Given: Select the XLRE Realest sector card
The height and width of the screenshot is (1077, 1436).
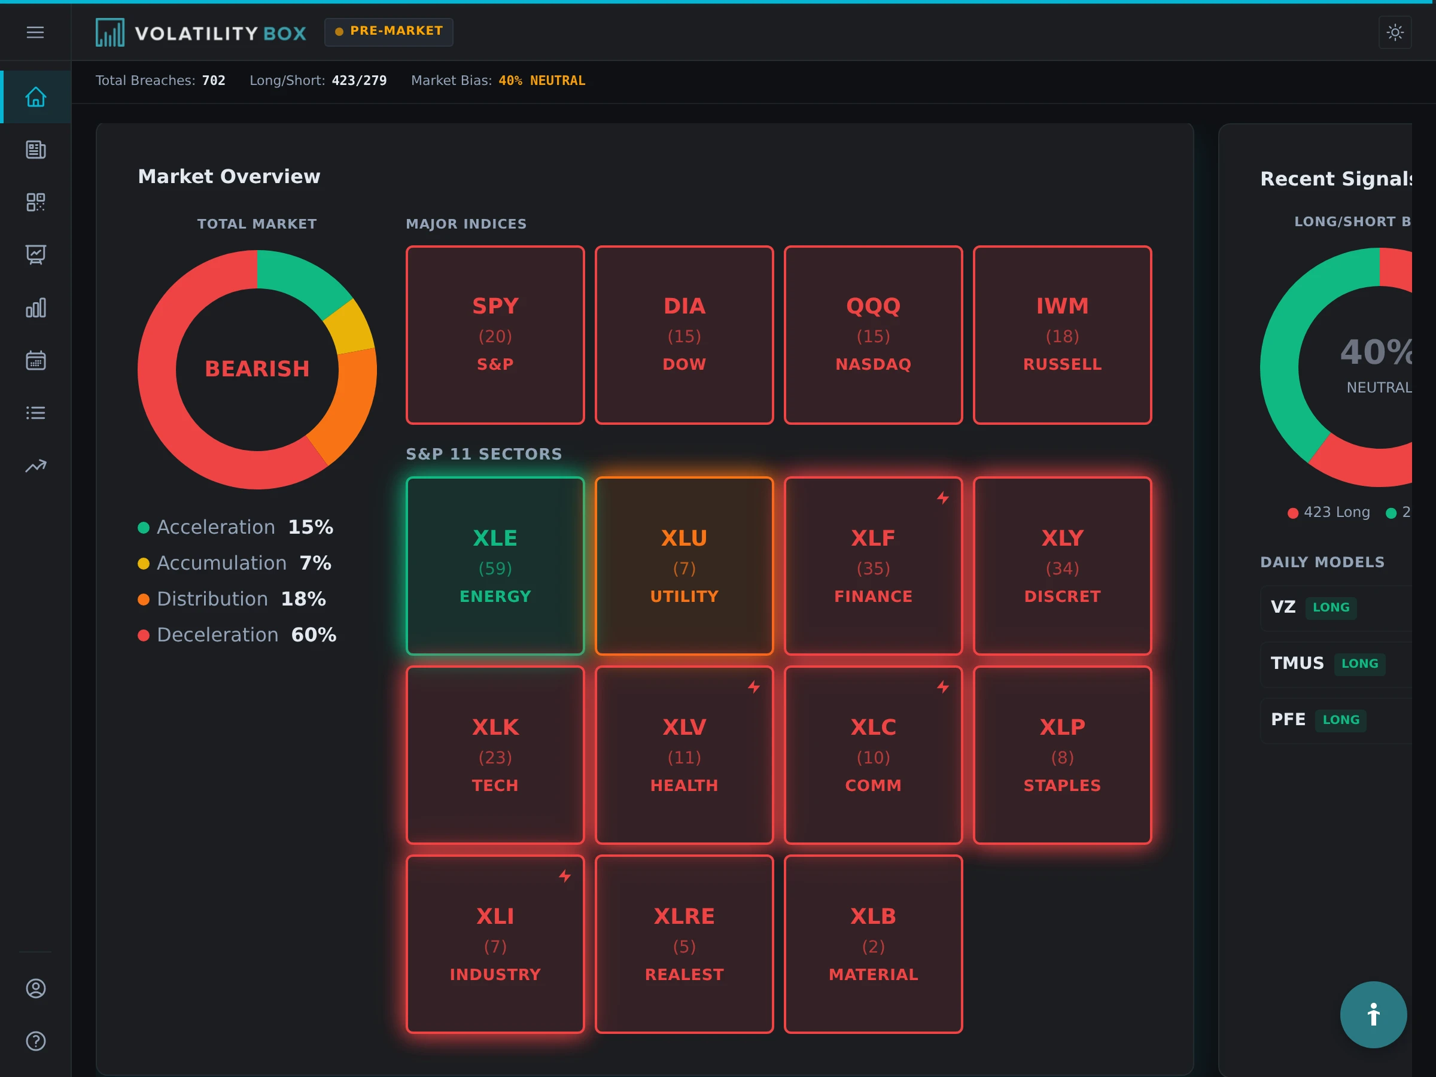Looking at the screenshot, I should click(684, 944).
